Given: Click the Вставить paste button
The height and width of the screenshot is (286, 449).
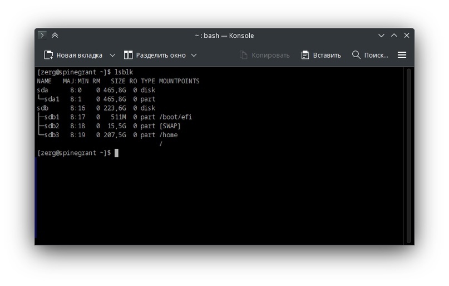Looking at the screenshot, I should coord(321,55).
